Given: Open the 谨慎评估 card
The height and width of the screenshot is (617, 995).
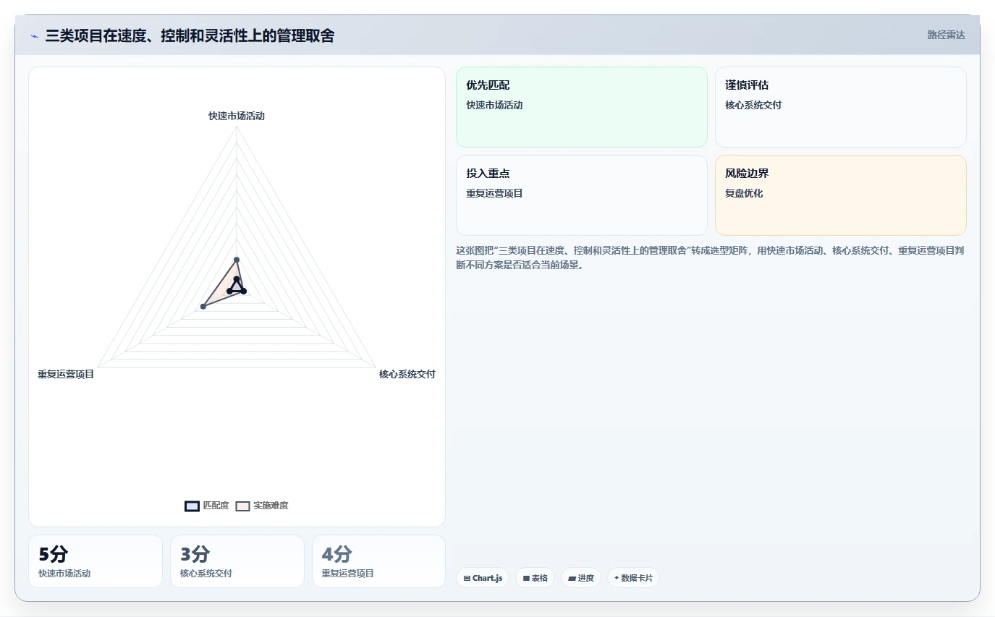Looking at the screenshot, I should [840, 107].
